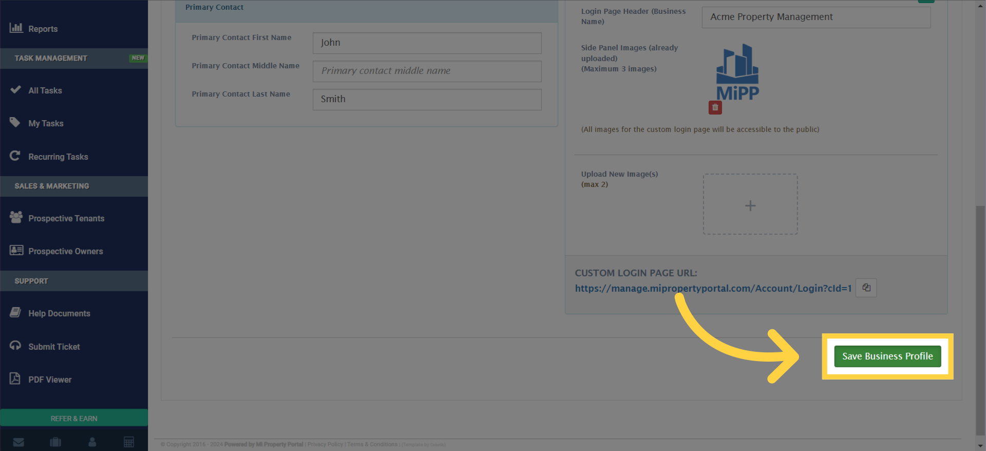Click the briefcase icon in bottom bar
Image resolution: width=986 pixels, height=451 pixels.
pyautogui.click(x=55, y=442)
